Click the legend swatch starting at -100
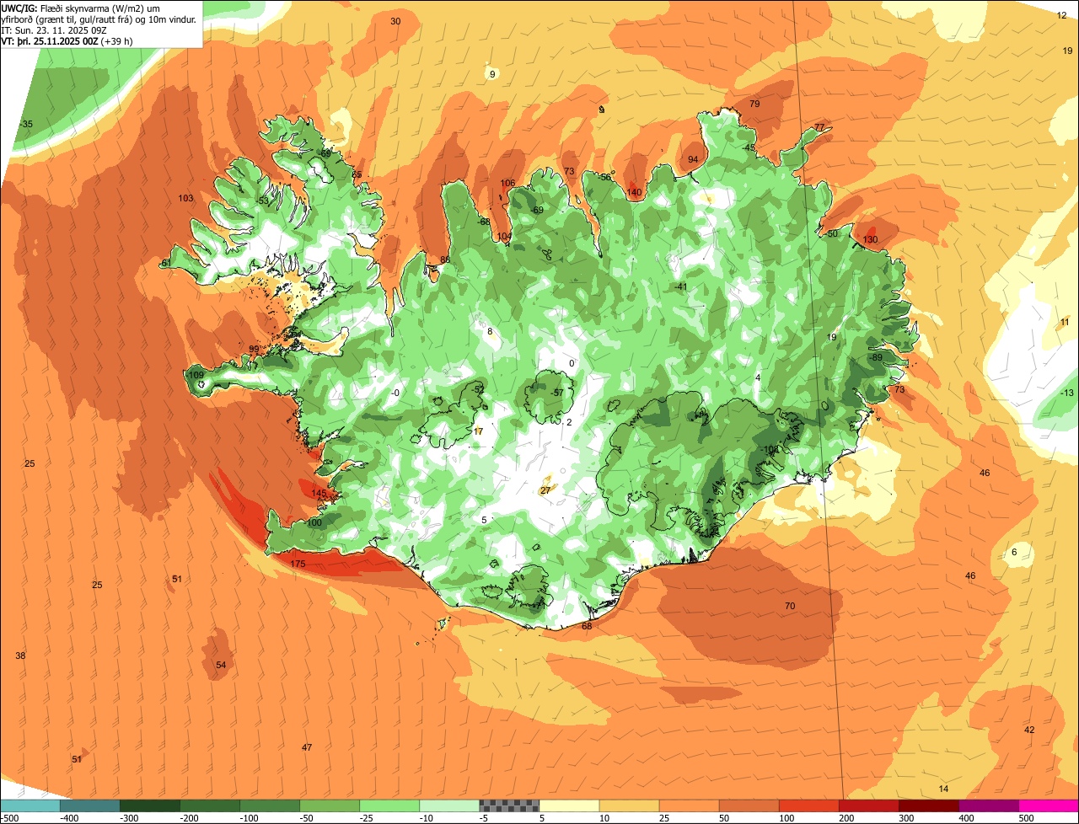Image resolution: width=1079 pixels, height=824 pixels. pos(270,805)
